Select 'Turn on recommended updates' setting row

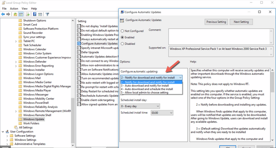point(98,78)
